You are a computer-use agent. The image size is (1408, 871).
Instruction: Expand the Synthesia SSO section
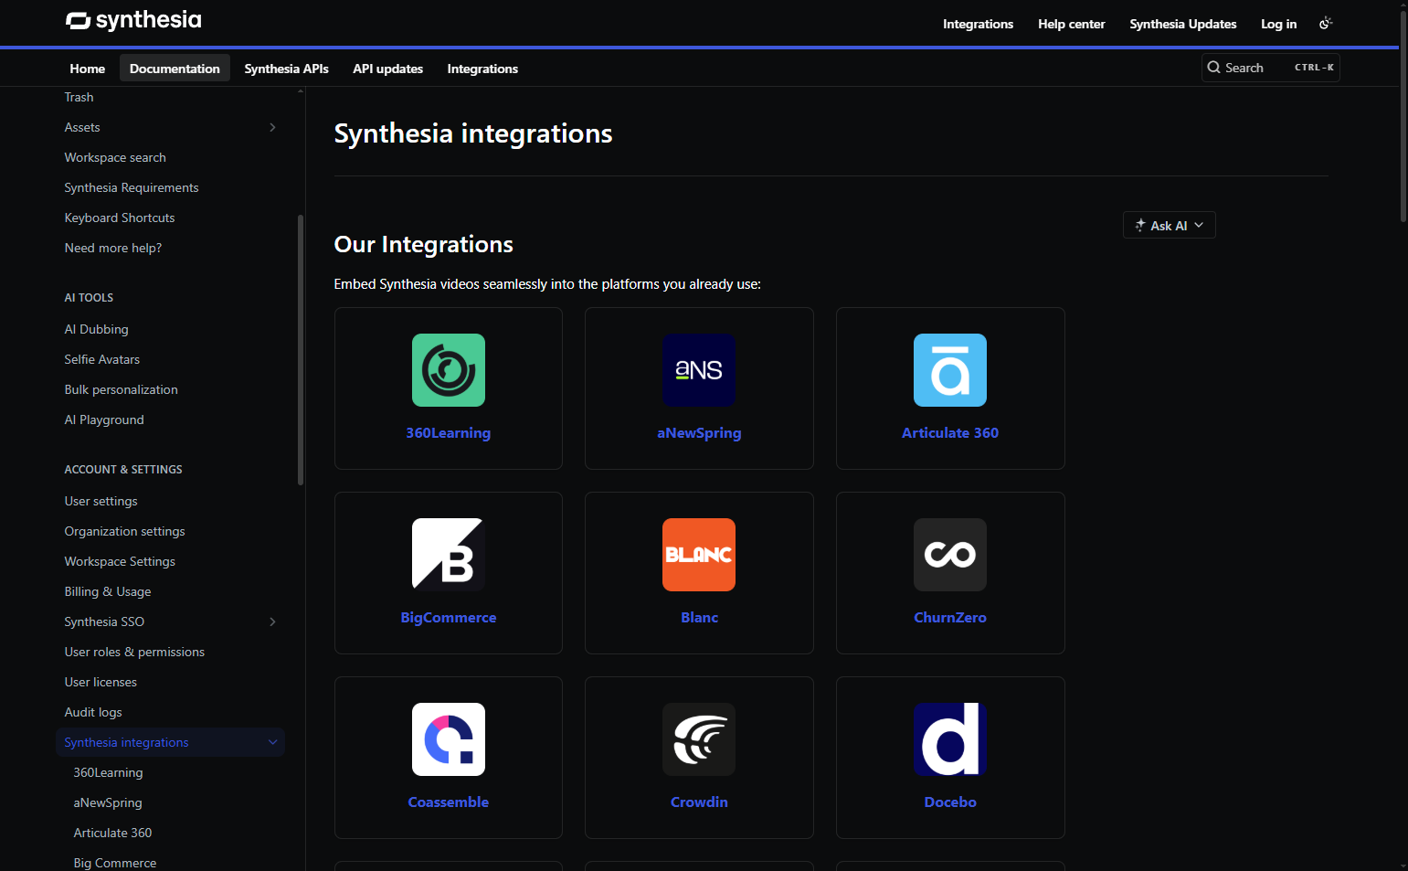271,621
